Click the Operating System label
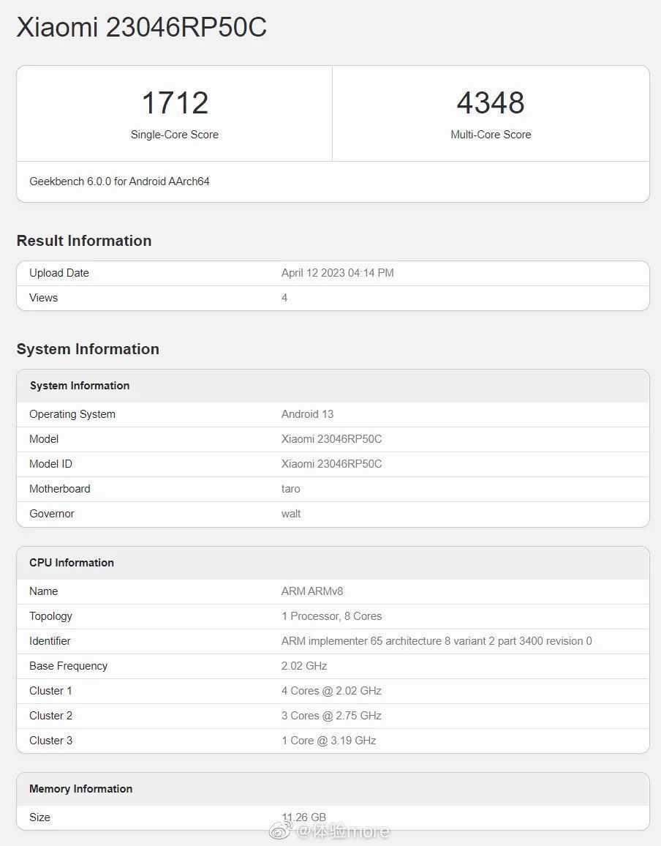 coord(72,414)
